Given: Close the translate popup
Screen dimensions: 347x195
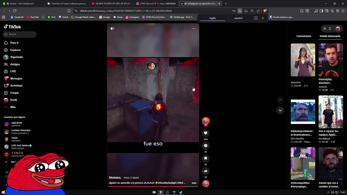Looking at the screenshot, I should pyautogui.click(x=263, y=18).
